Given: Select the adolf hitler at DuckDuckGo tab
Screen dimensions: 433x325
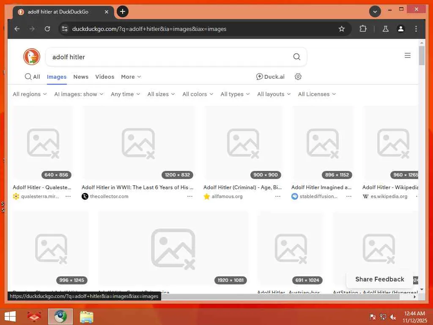Looking at the screenshot, I should pyautogui.click(x=63, y=12).
